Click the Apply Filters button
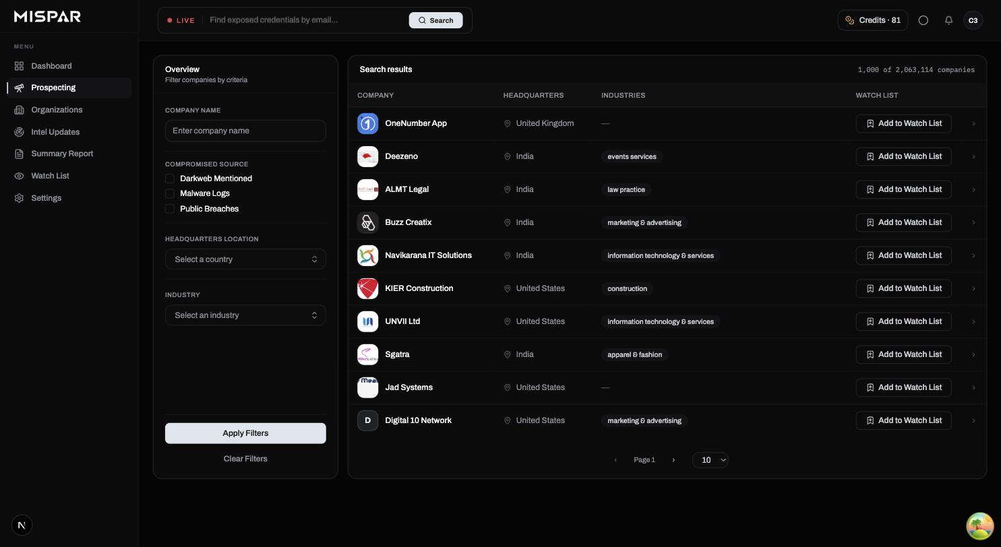1001x547 pixels. click(x=245, y=433)
